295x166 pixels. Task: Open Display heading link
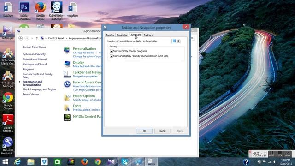click(78, 62)
